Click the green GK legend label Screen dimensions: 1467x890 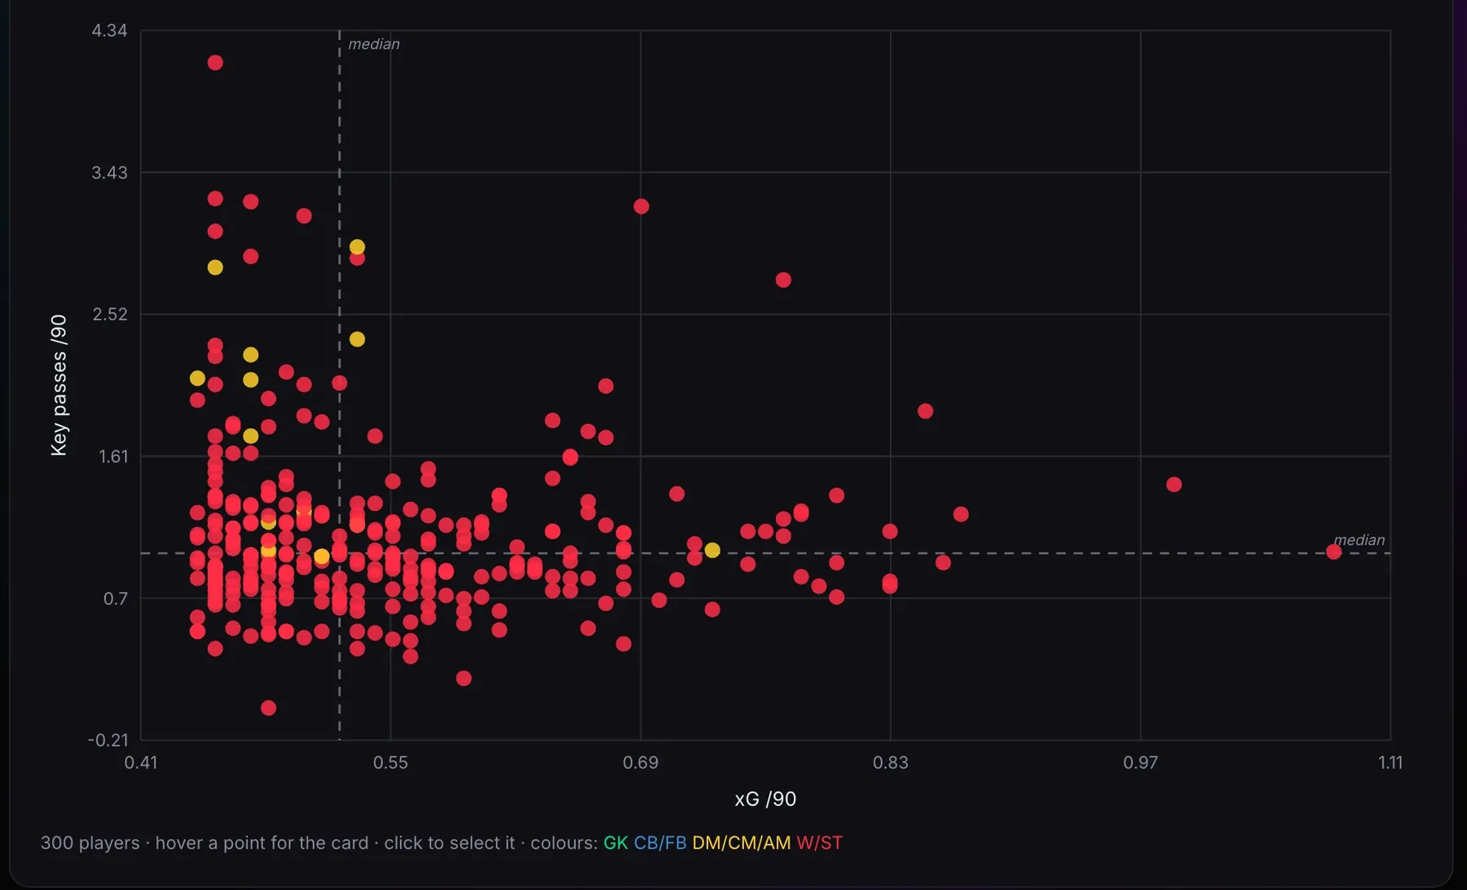click(615, 843)
